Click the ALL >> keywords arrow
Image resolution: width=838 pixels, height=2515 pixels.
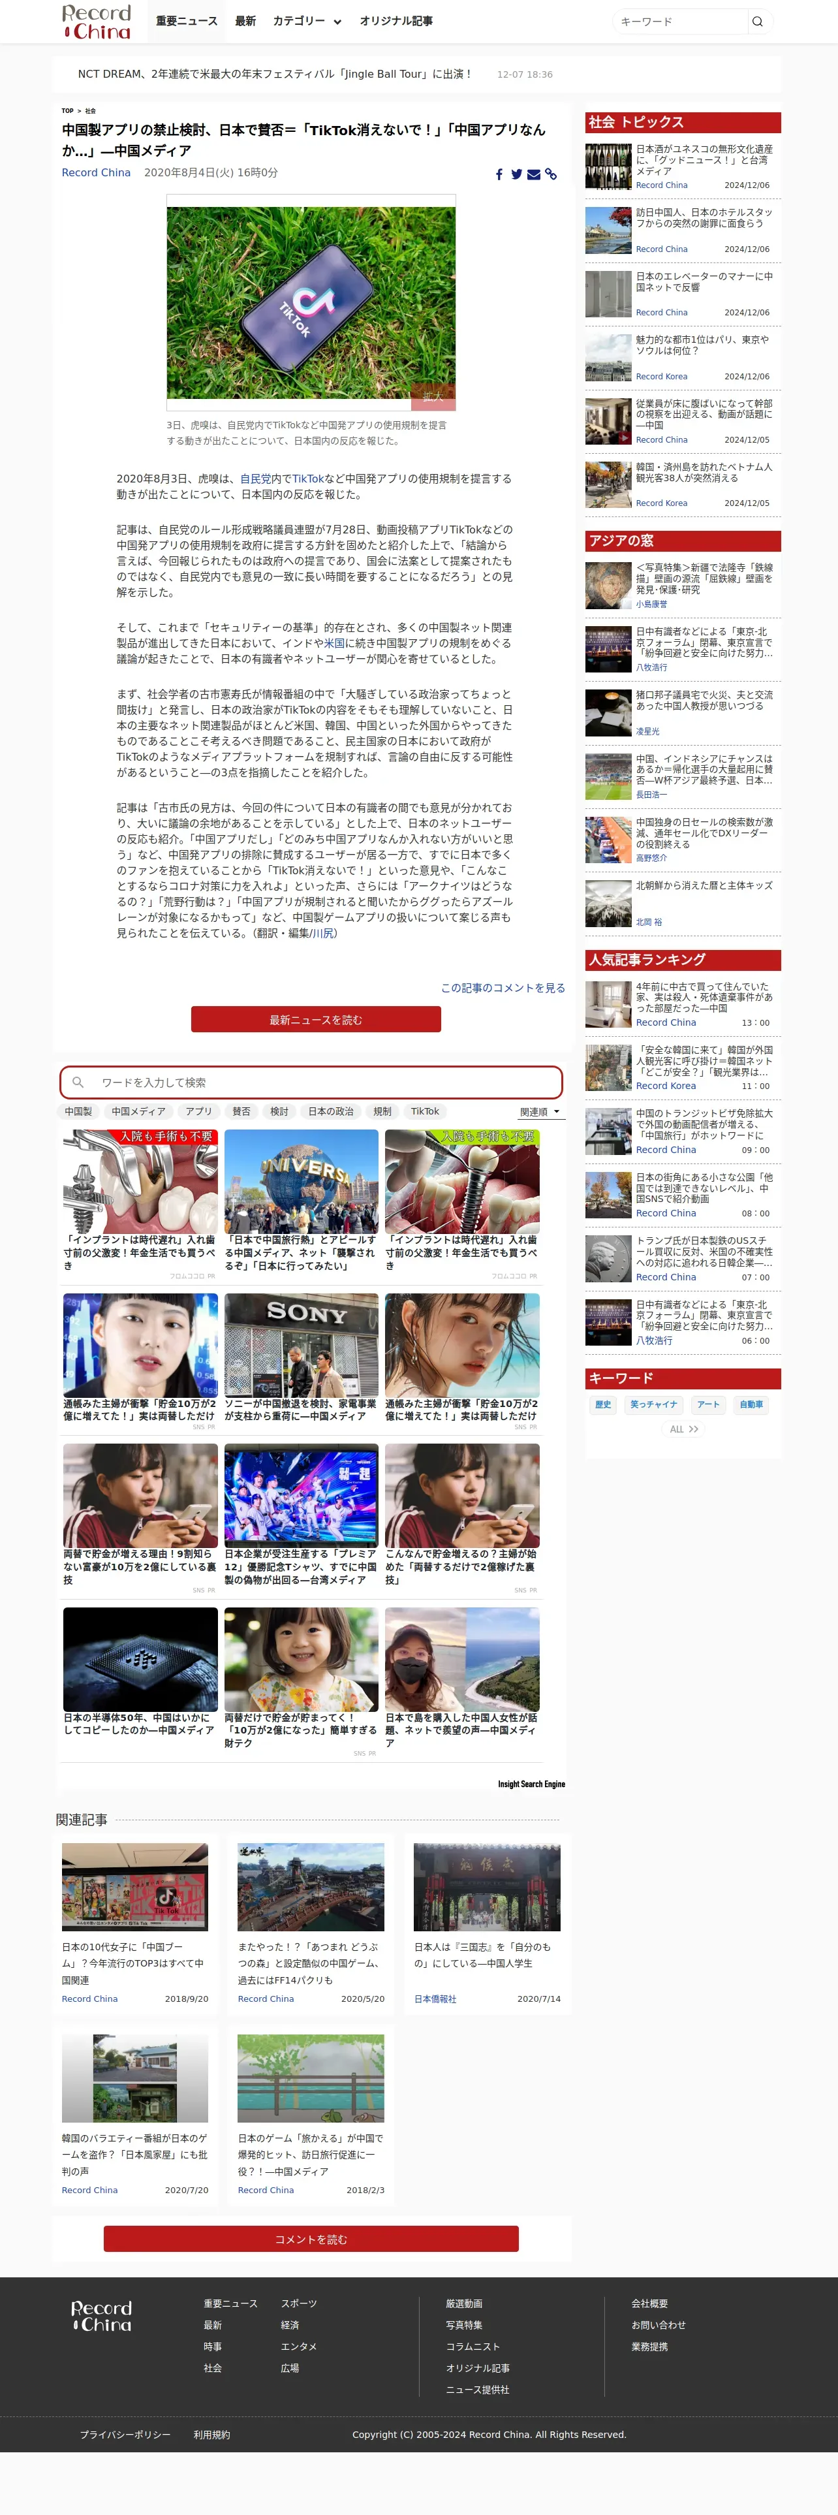tap(683, 1429)
